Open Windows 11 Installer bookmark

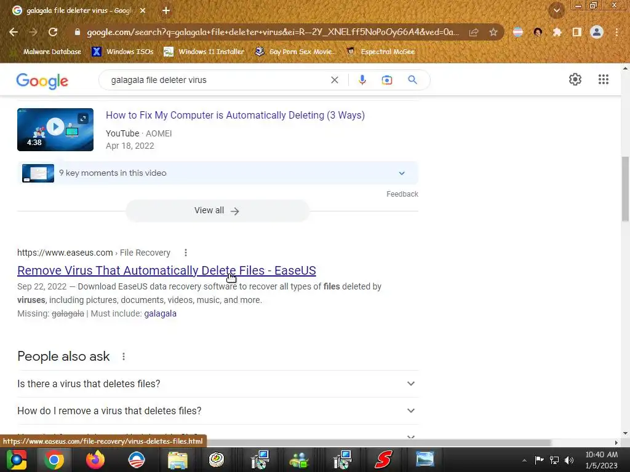pyautogui.click(x=204, y=52)
